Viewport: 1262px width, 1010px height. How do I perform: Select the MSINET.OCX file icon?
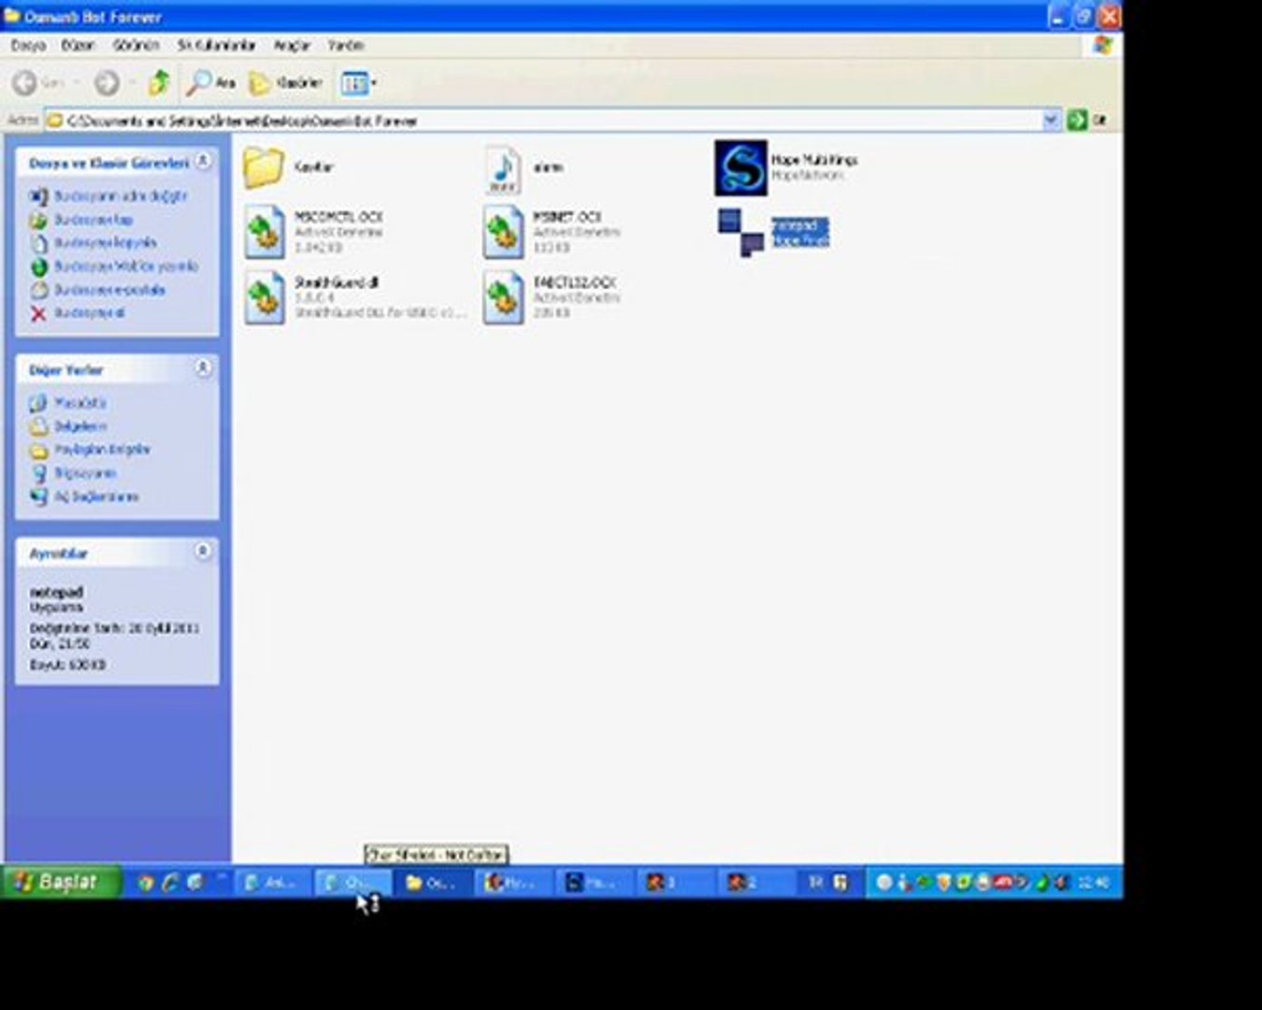click(x=503, y=232)
